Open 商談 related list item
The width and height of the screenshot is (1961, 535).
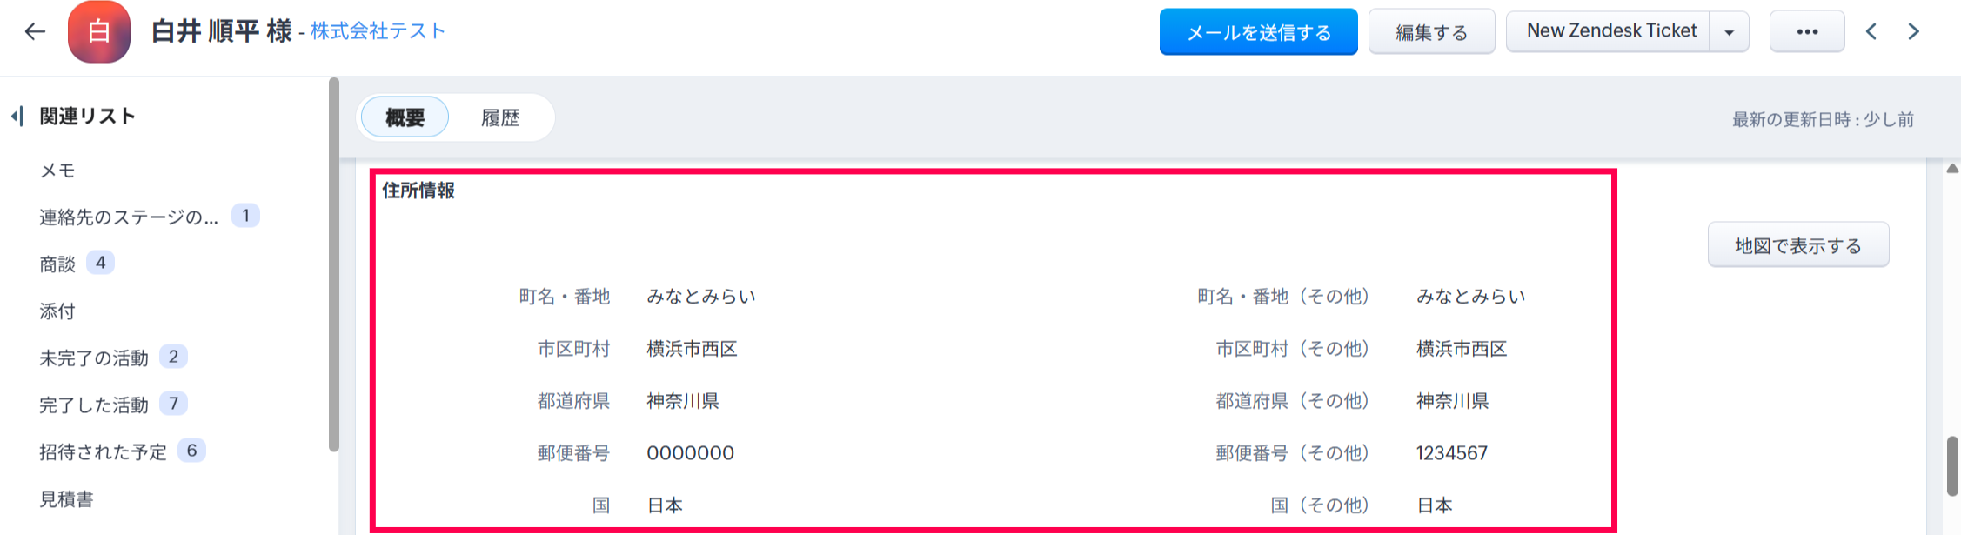[57, 264]
